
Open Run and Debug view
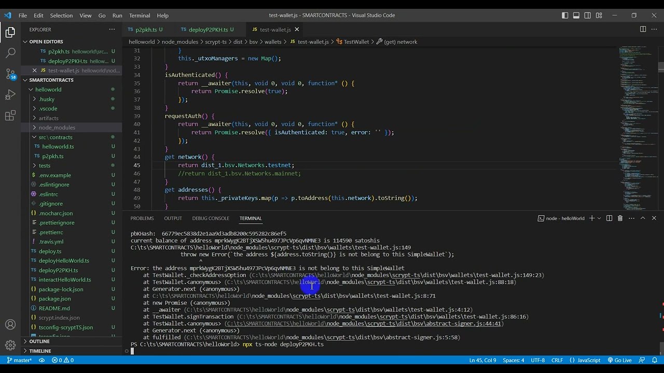click(x=10, y=95)
